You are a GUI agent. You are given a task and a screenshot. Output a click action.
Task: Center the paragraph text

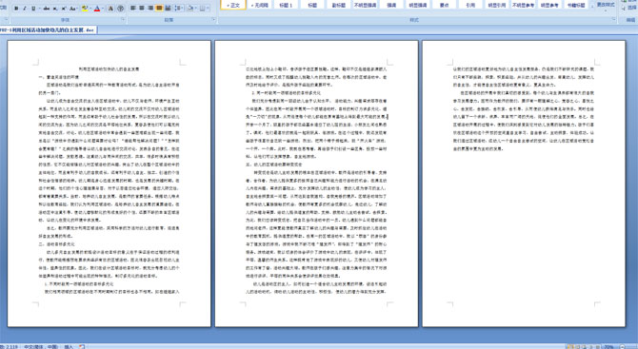(x=142, y=9)
